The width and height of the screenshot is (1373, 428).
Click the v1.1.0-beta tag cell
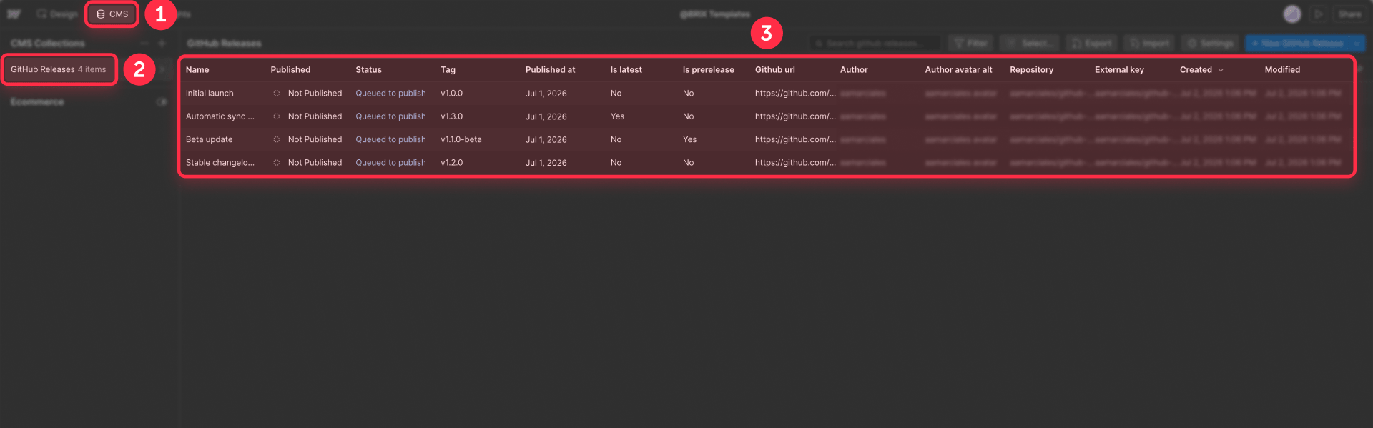461,140
